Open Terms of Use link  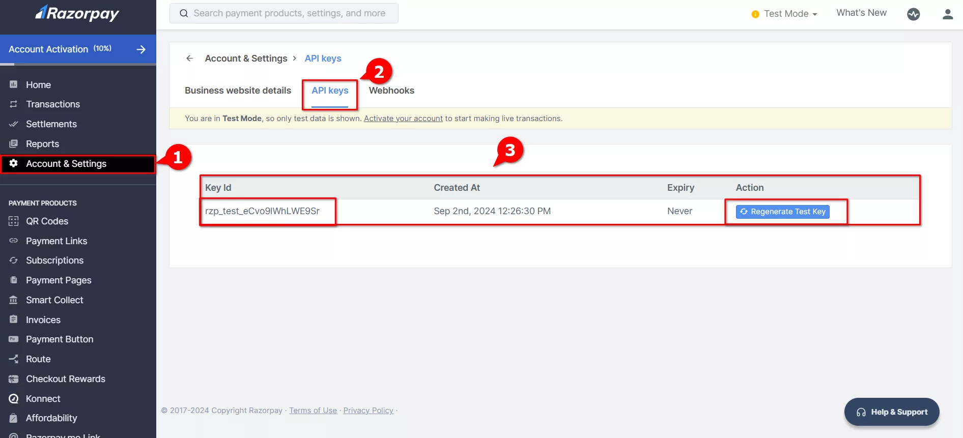click(313, 411)
